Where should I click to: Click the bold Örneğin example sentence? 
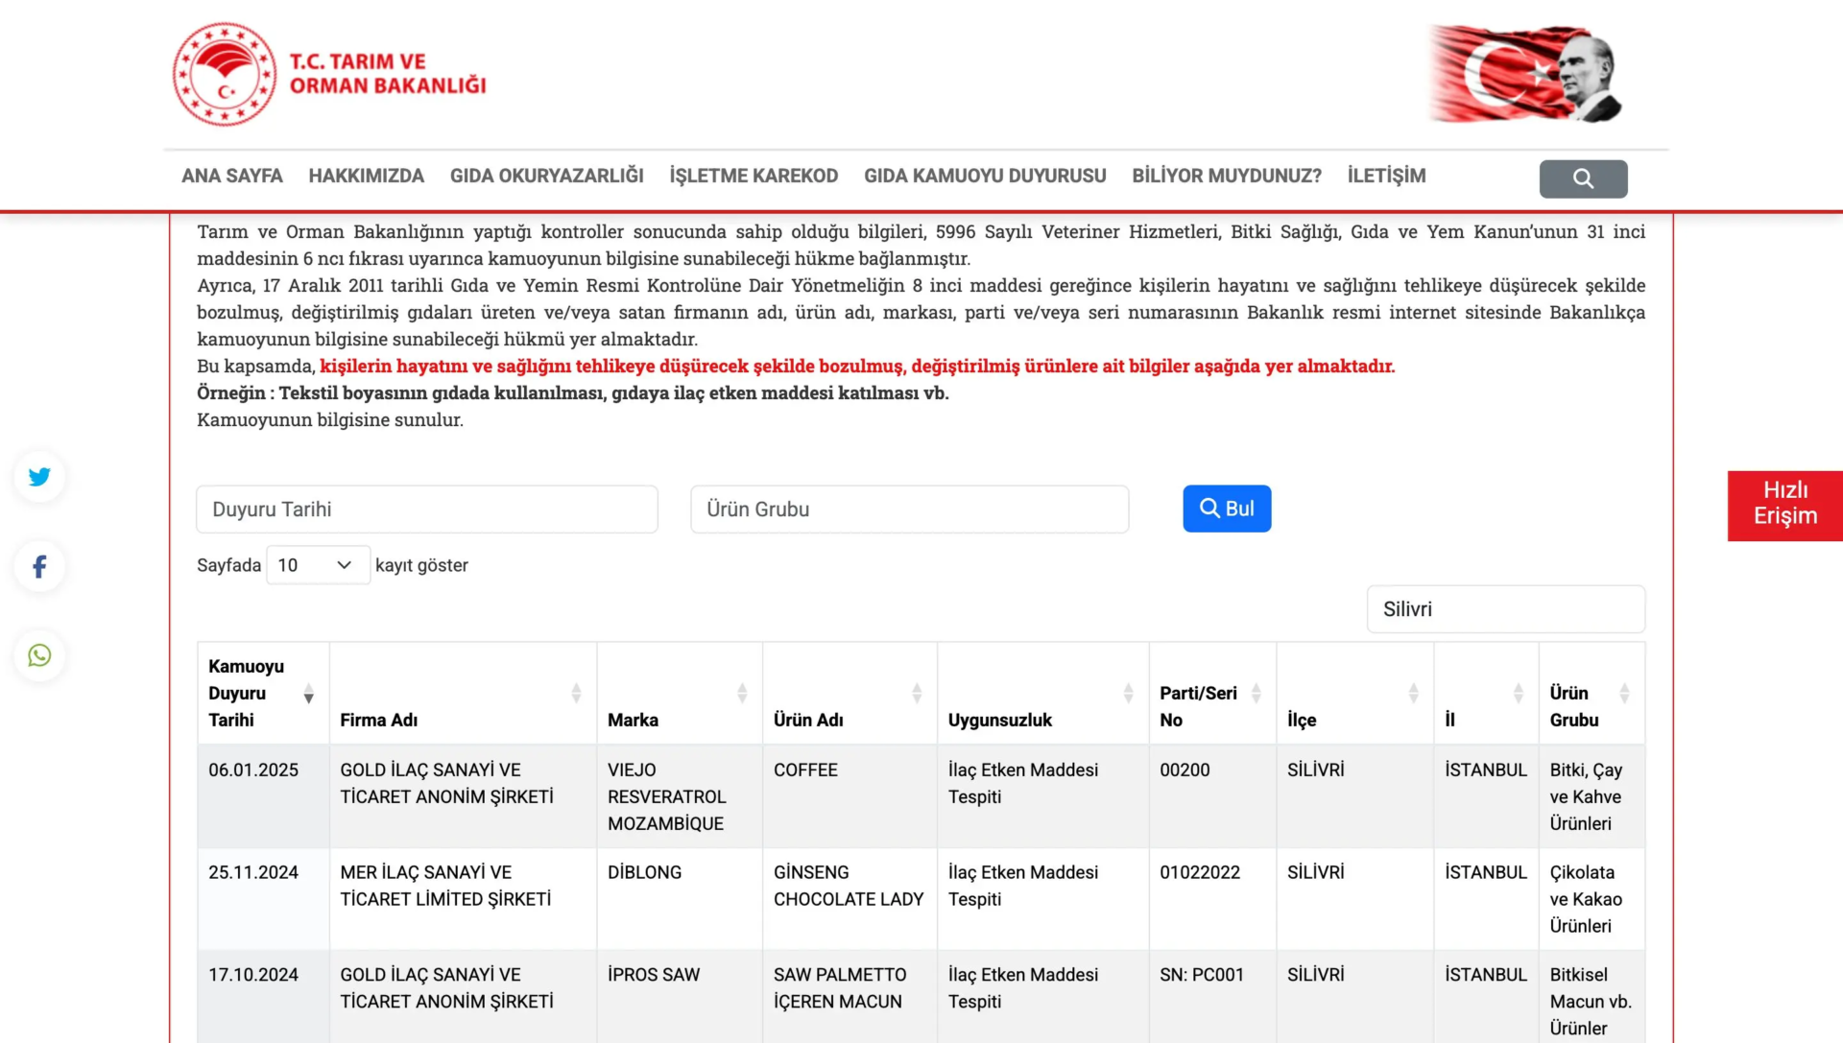tap(573, 392)
